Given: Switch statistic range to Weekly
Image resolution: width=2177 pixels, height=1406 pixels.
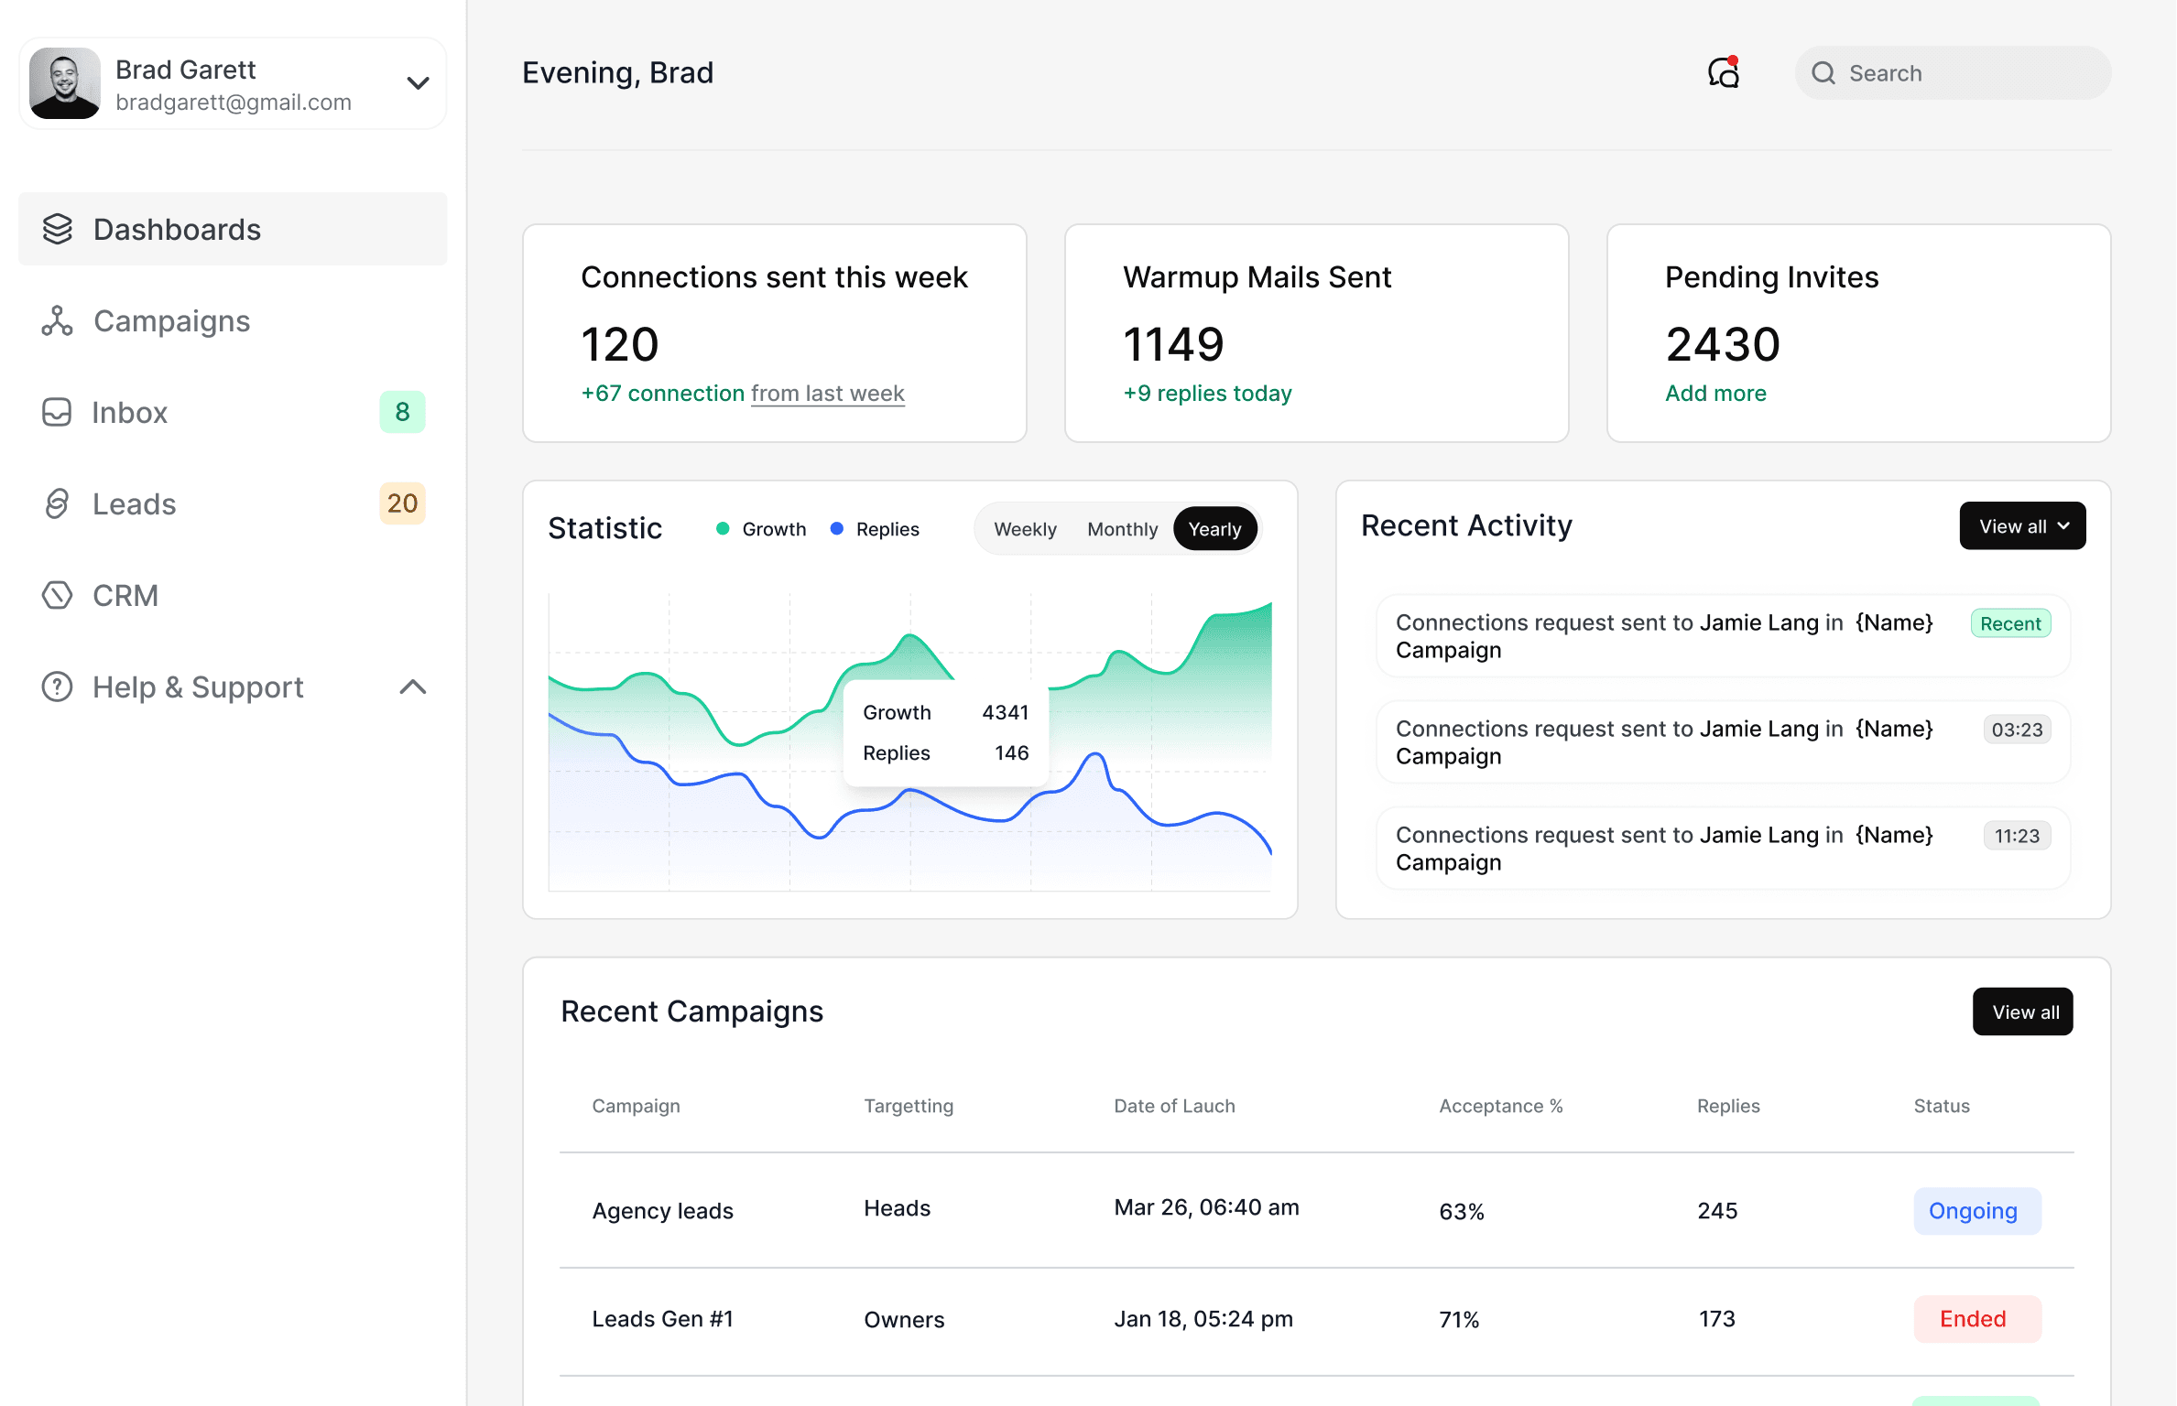Looking at the screenshot, I should coord(1025,529).
